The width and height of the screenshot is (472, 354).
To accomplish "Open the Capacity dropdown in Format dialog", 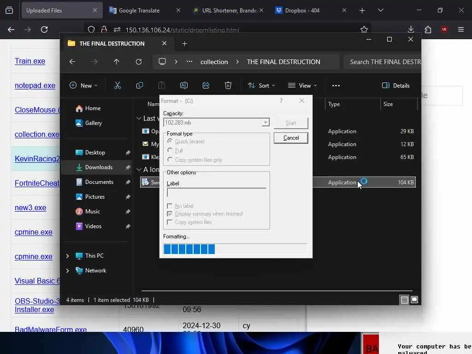I will pos(265,123).
